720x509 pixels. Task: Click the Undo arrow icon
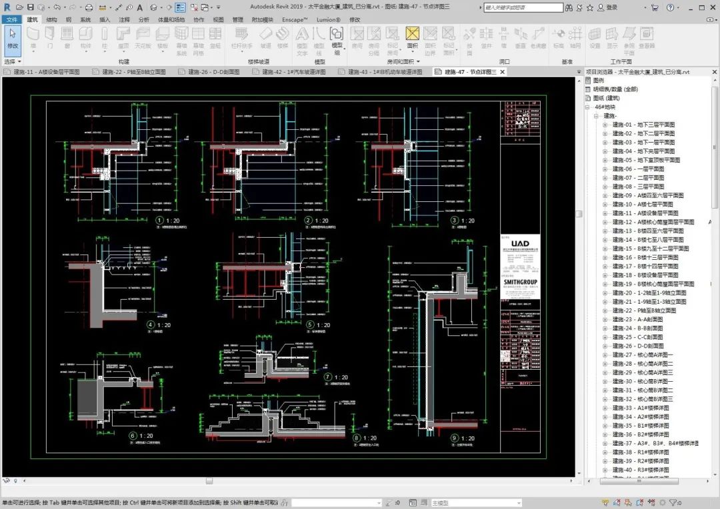56,7
